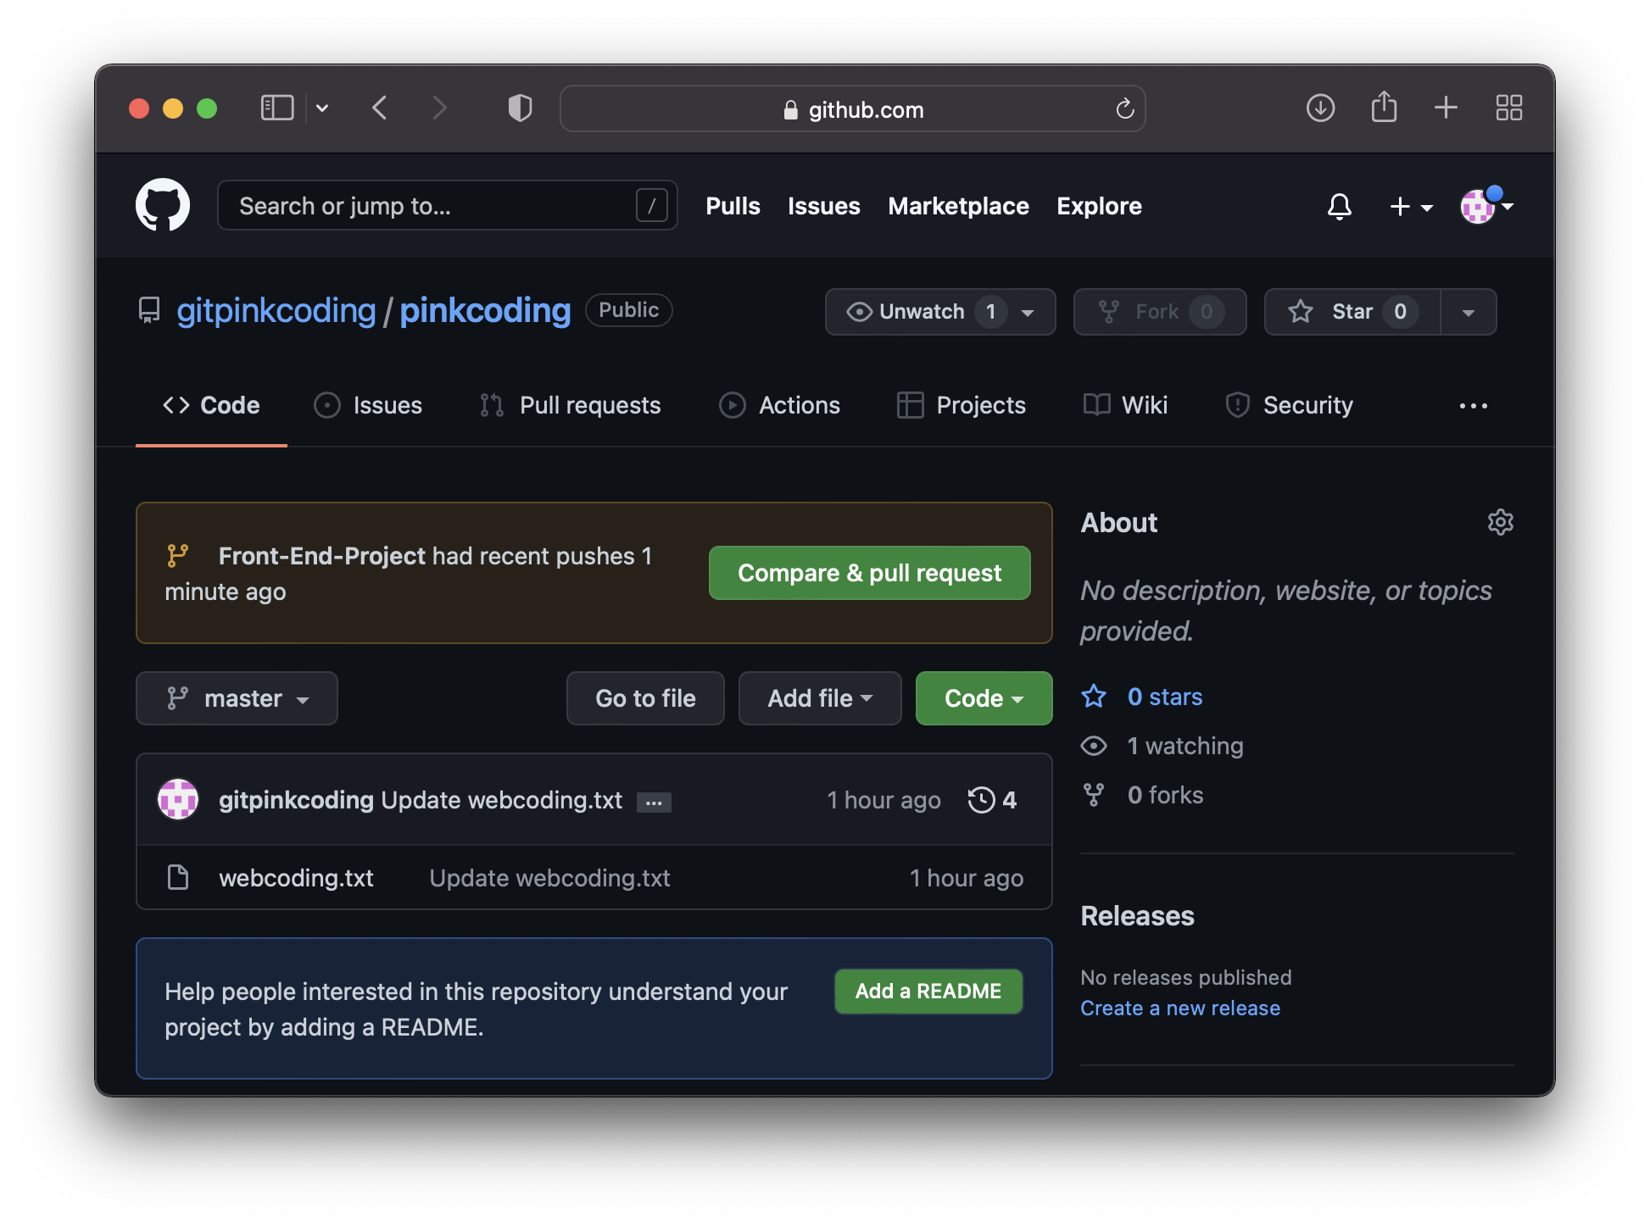The image size is (1650, 1222).
Task: Click the github.com address bar
Action: 852,108
